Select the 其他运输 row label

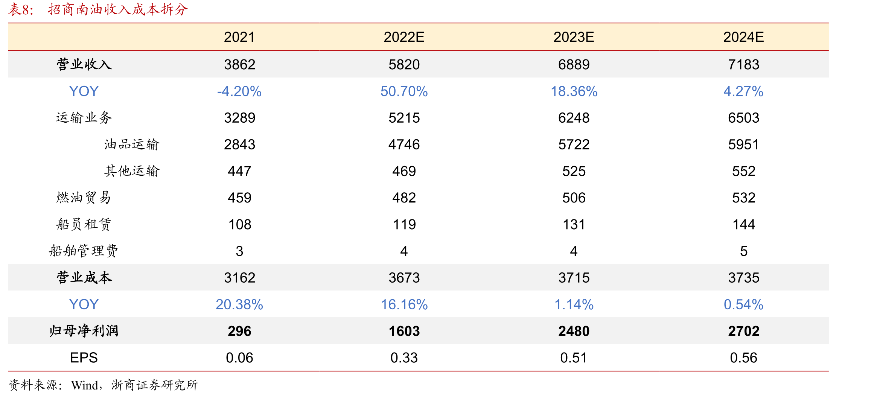pyautogui.click(x=132, y=171)
